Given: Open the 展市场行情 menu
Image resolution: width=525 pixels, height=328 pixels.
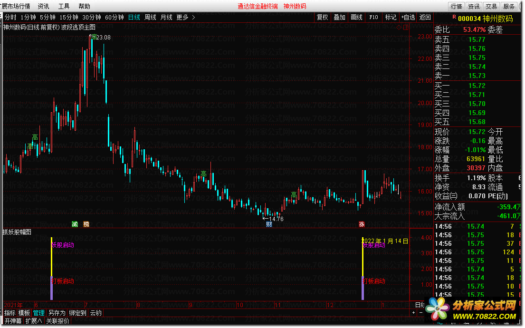Looking at the screenshot, I should pyautogui.click(x=15, y=6).
